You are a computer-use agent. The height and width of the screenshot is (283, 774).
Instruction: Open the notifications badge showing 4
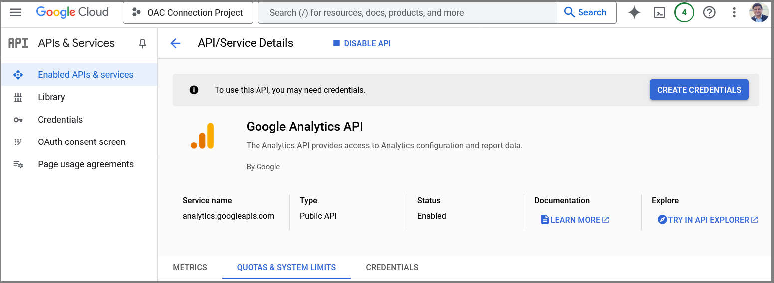[x=684, y=12]
